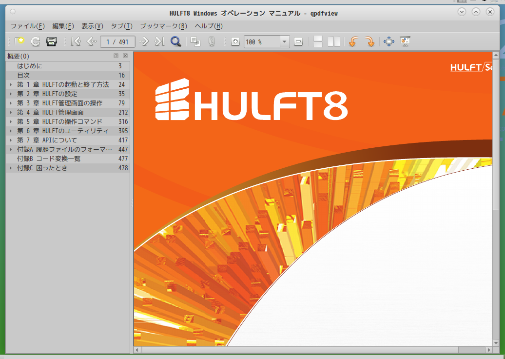Expand 第 6 章 HULFTのユーティリティ
This screenshot has height=359, width=505.
pyautogui.click(x=11, y=131)
